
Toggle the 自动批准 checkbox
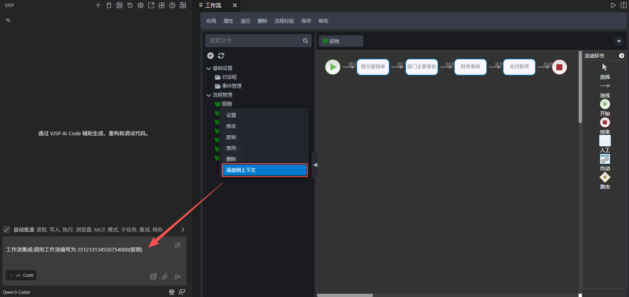(7, 230)
